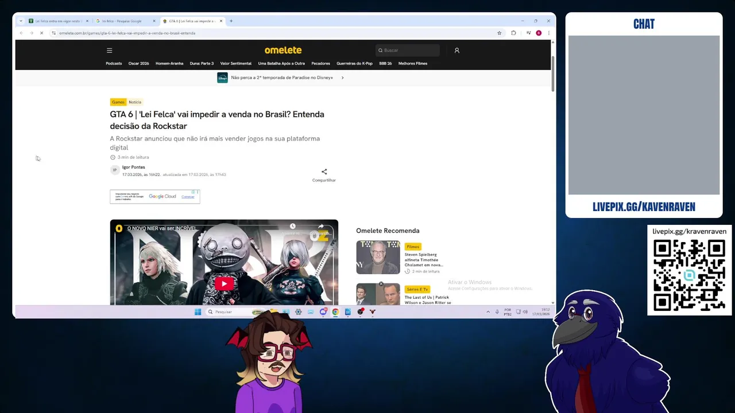This screenshot has height=413, width=735.
Task: Go to the Homem-Aranha section
Action: pos(169,64)
